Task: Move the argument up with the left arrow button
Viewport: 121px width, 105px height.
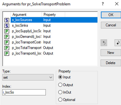Action: tap(104, 43)
